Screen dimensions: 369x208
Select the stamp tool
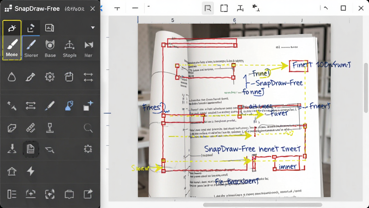50,128
